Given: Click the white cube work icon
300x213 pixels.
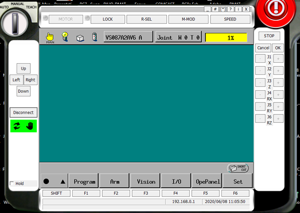Looking at the screenshot, I should pos(80,38).
